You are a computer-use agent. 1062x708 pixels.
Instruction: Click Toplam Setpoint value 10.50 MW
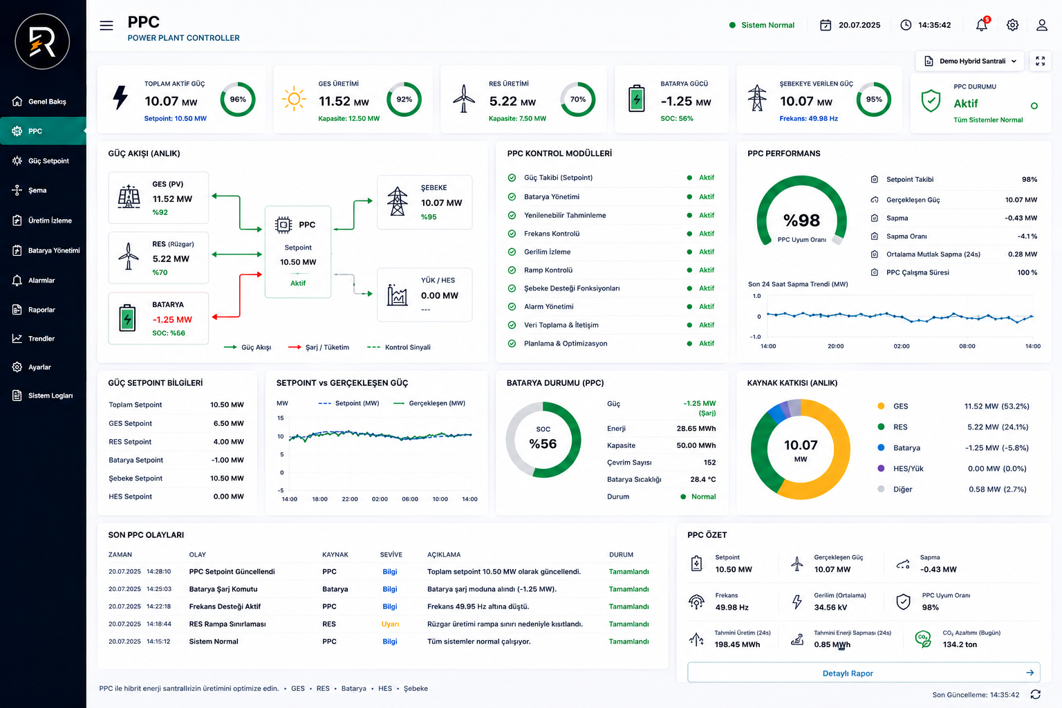227,404
